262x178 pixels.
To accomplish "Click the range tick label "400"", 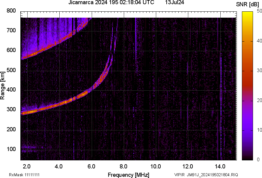I will [x=11, y=90].
